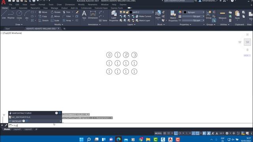Expand the Layers panel
This screenshot has width=253, height=142.
pyautogui.click(x=131, y=24)
